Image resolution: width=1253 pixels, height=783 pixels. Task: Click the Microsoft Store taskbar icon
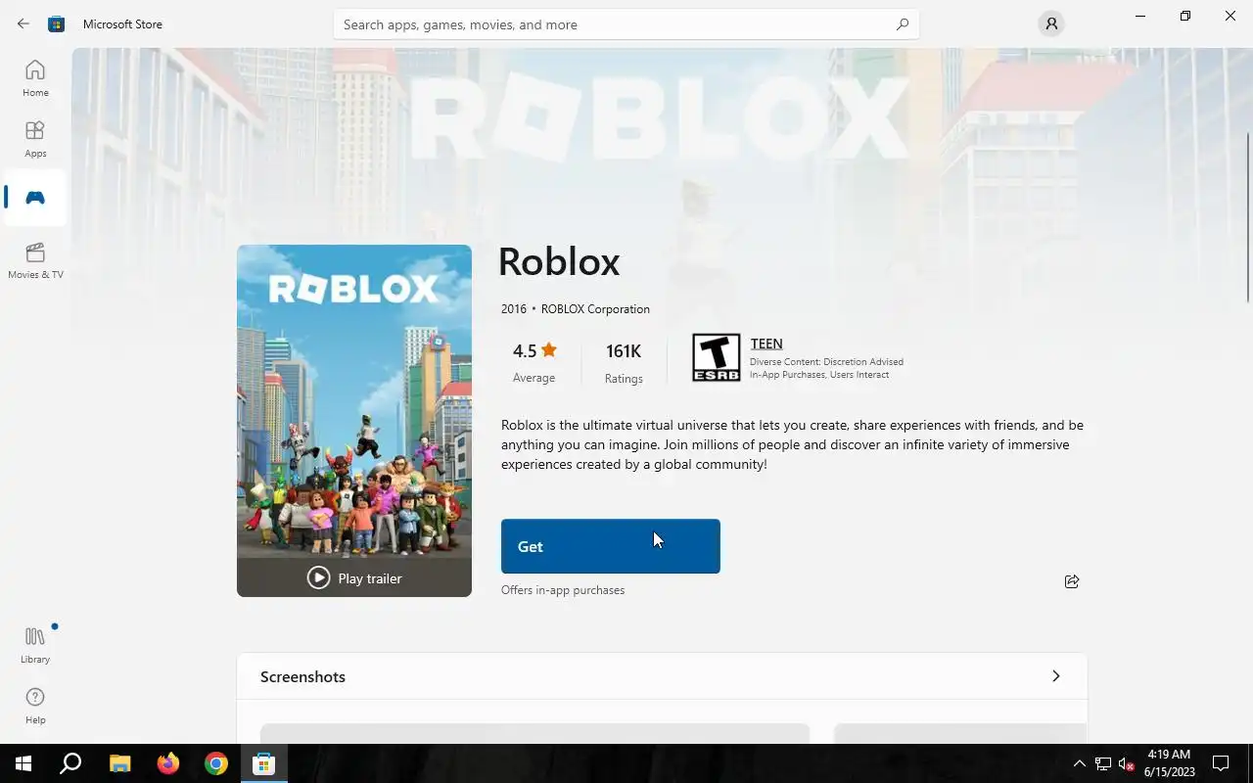(263, 763)
